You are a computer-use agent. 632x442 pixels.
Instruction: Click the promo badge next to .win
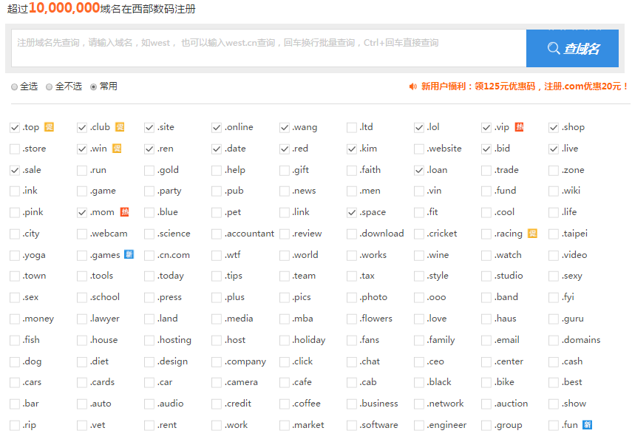click(x=117, y=149)
